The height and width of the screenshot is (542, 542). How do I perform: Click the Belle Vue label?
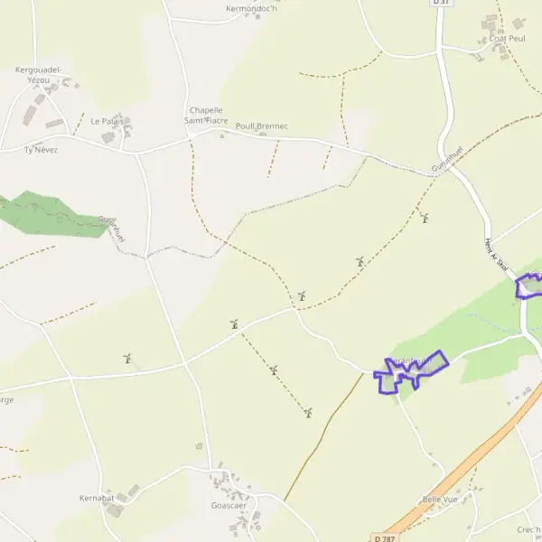[440, 500]
